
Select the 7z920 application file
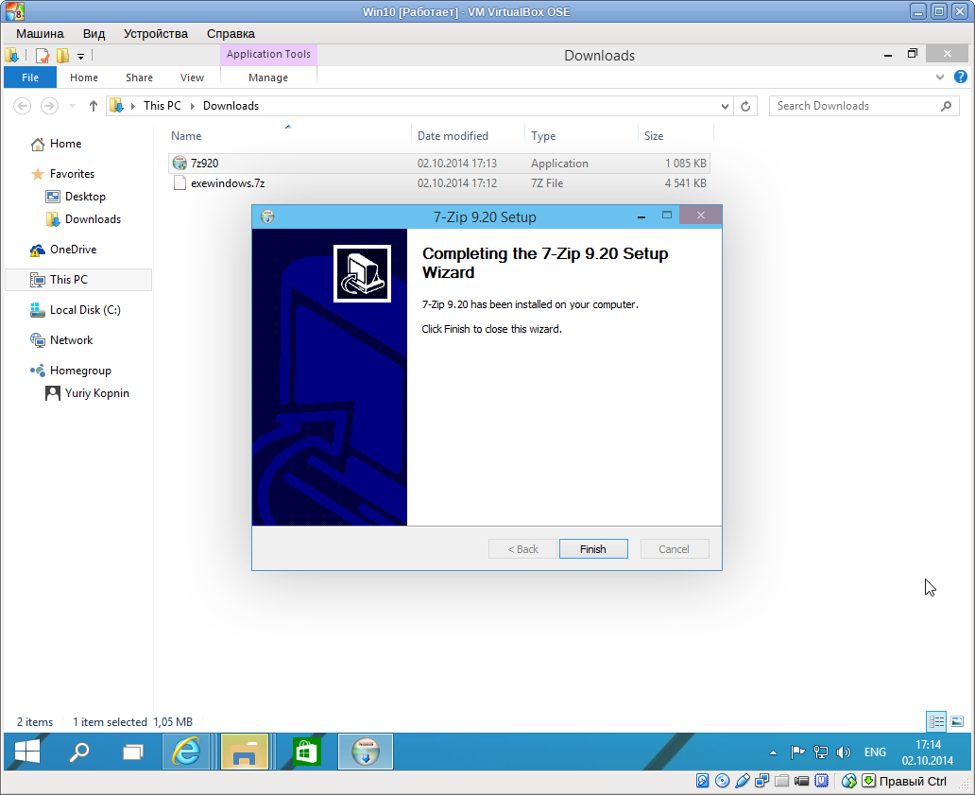tap(439, 163)
